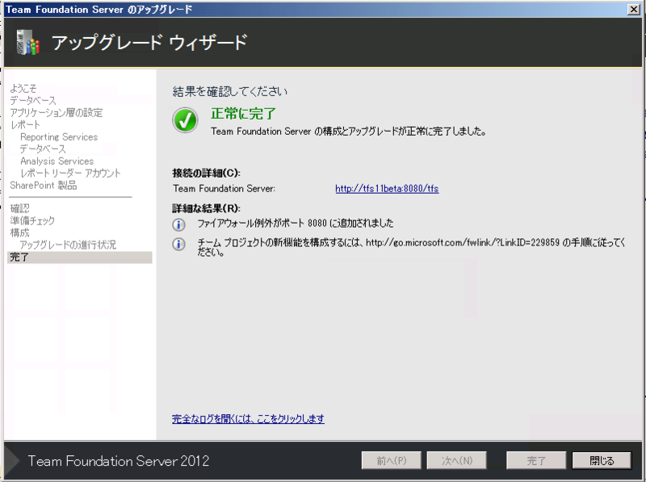Image resolution: width=646 pixels, height=482 pixels.
Task: Click the 前へ(P) button
Action: 392,460
